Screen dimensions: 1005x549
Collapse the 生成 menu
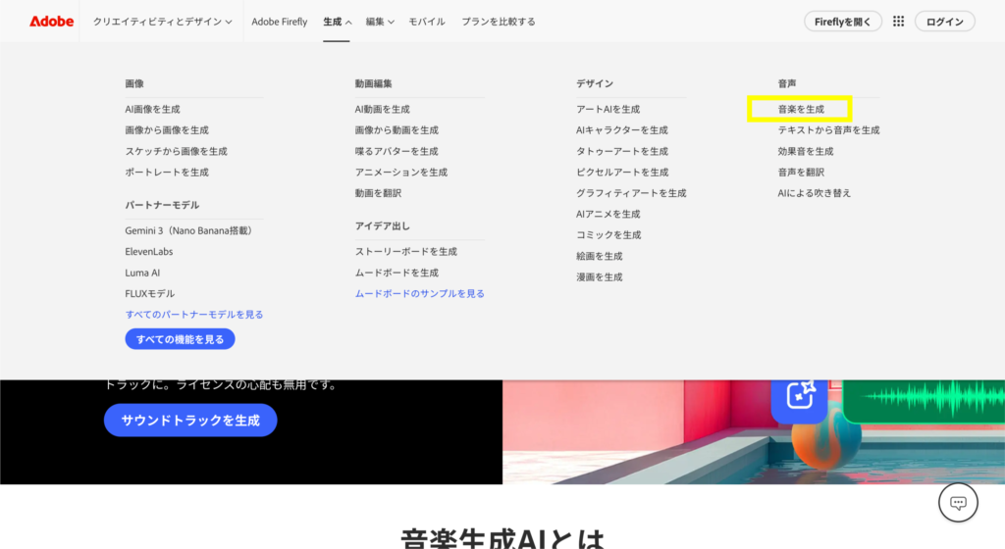pos(337,21)
